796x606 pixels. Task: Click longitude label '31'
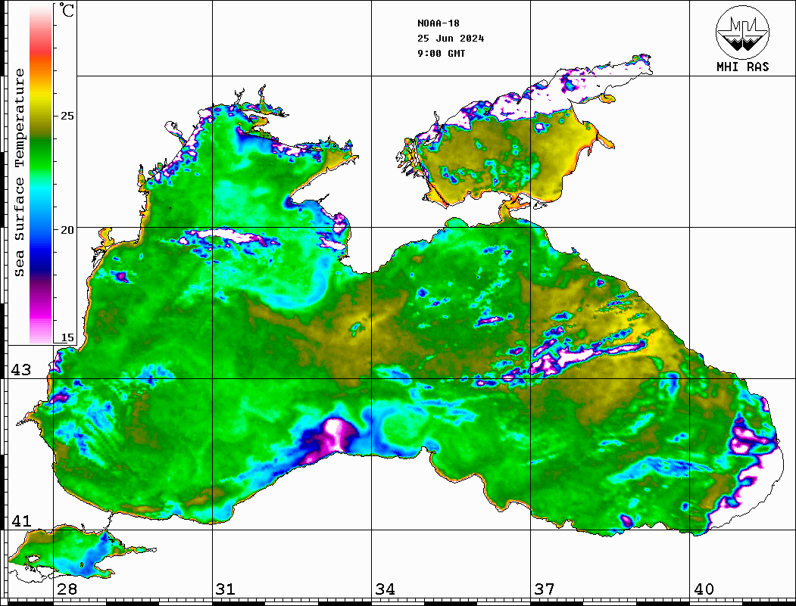coord(226,589)
